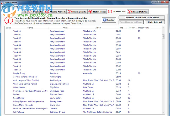Sort by the Track# column header
The width and height of the screenshot is (171, 116).
[131, 28]
